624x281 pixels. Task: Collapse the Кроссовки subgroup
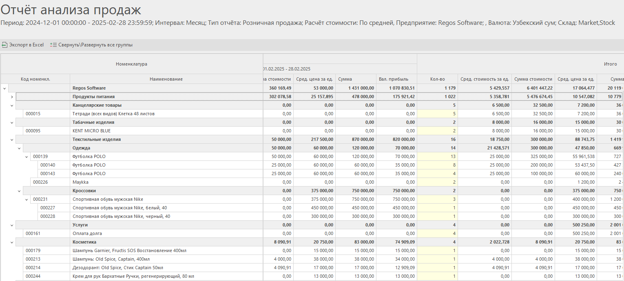(x=19, y=191)
